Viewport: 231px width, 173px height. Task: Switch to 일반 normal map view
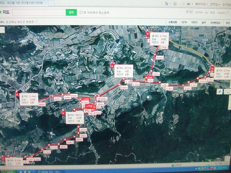pos(228,23)
